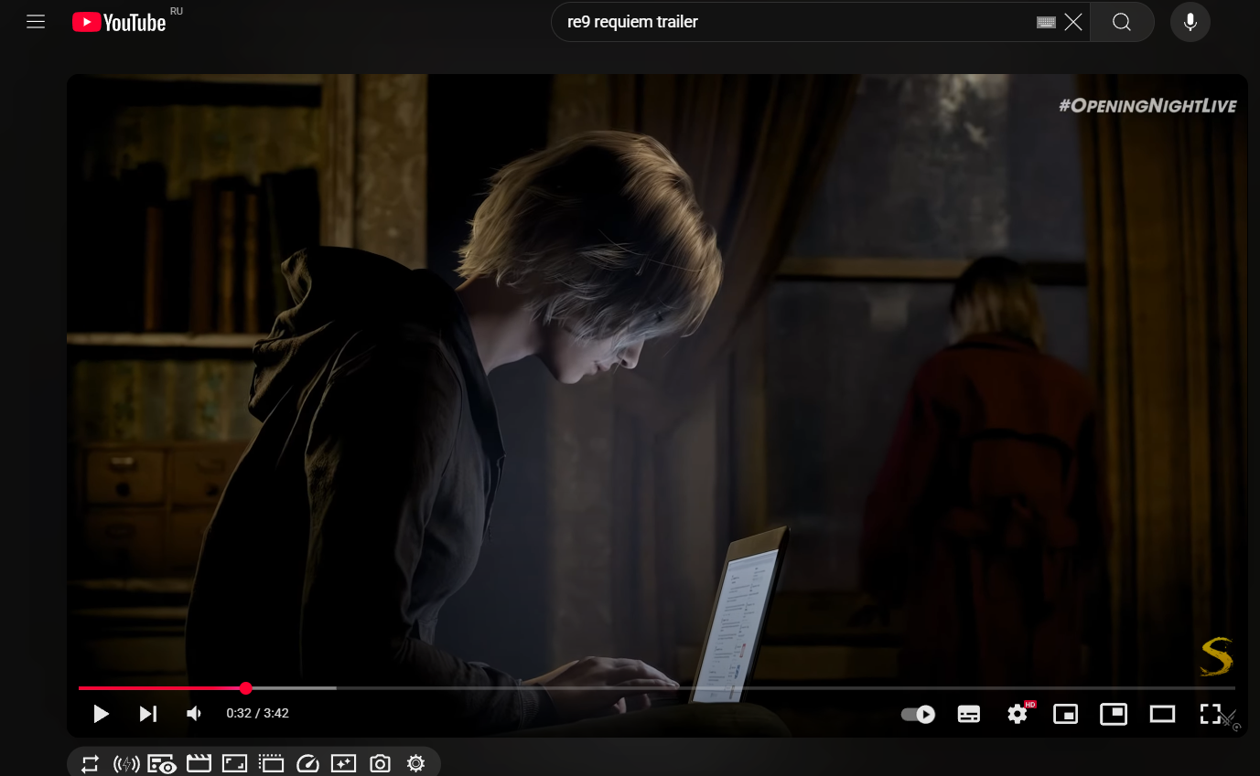Toggle theater mode
1260x776 pixels.
point(1162,714)
